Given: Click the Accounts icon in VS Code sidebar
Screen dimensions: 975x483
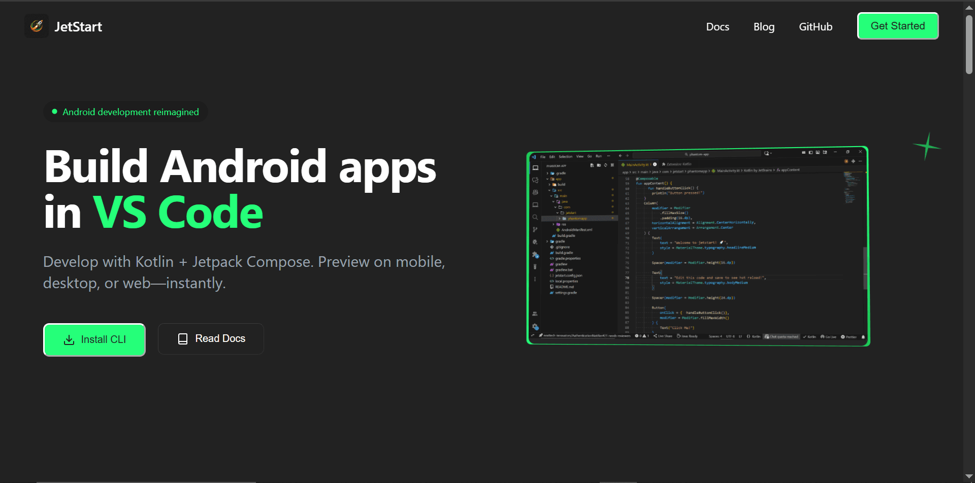Looking at the screenshot, I should 535,314.
